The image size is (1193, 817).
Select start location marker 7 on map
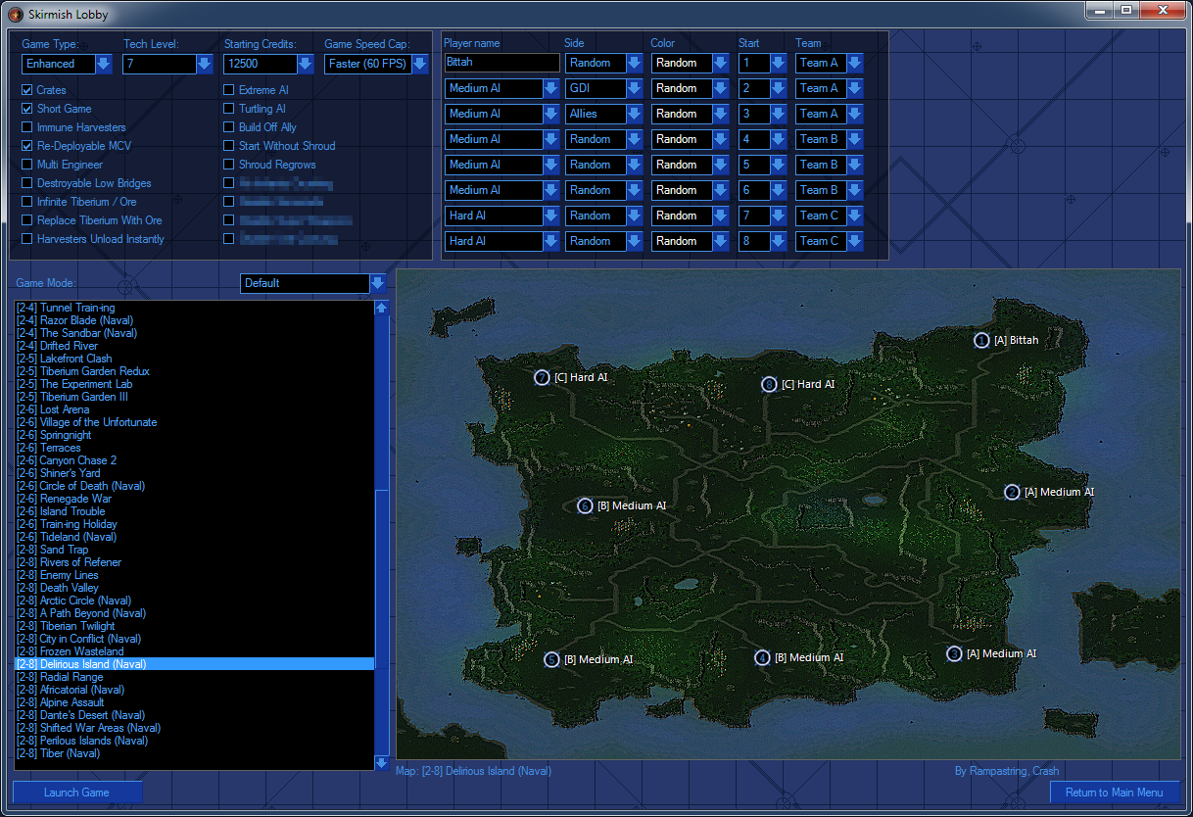point(542,377)
